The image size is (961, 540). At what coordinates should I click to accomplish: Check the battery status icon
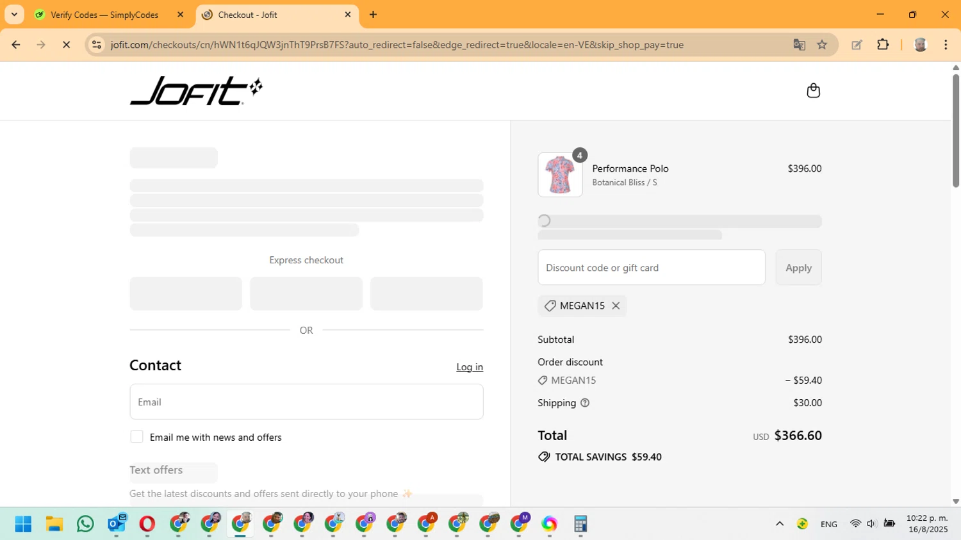(889, 524)
